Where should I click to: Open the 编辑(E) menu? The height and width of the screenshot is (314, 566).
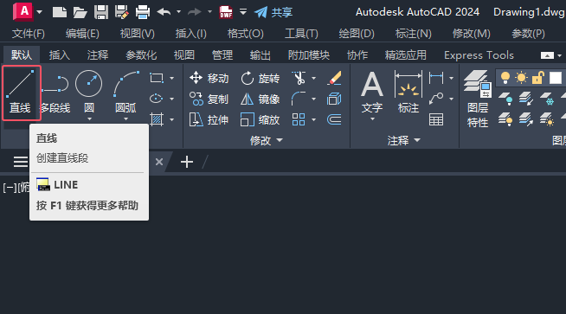coord(82,34)
